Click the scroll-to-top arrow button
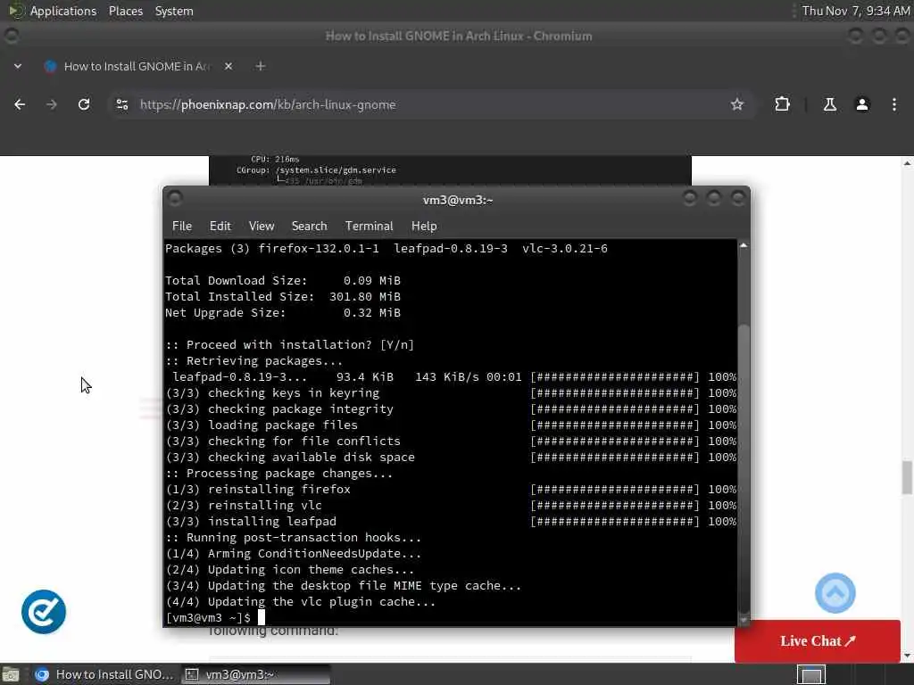914x685 pixels. pyautogui.click(x=835, y=593)
